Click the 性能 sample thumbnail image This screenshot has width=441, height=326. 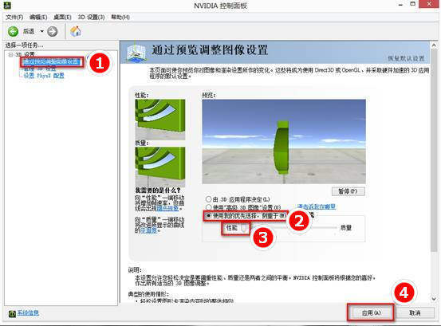click(160, 120)
